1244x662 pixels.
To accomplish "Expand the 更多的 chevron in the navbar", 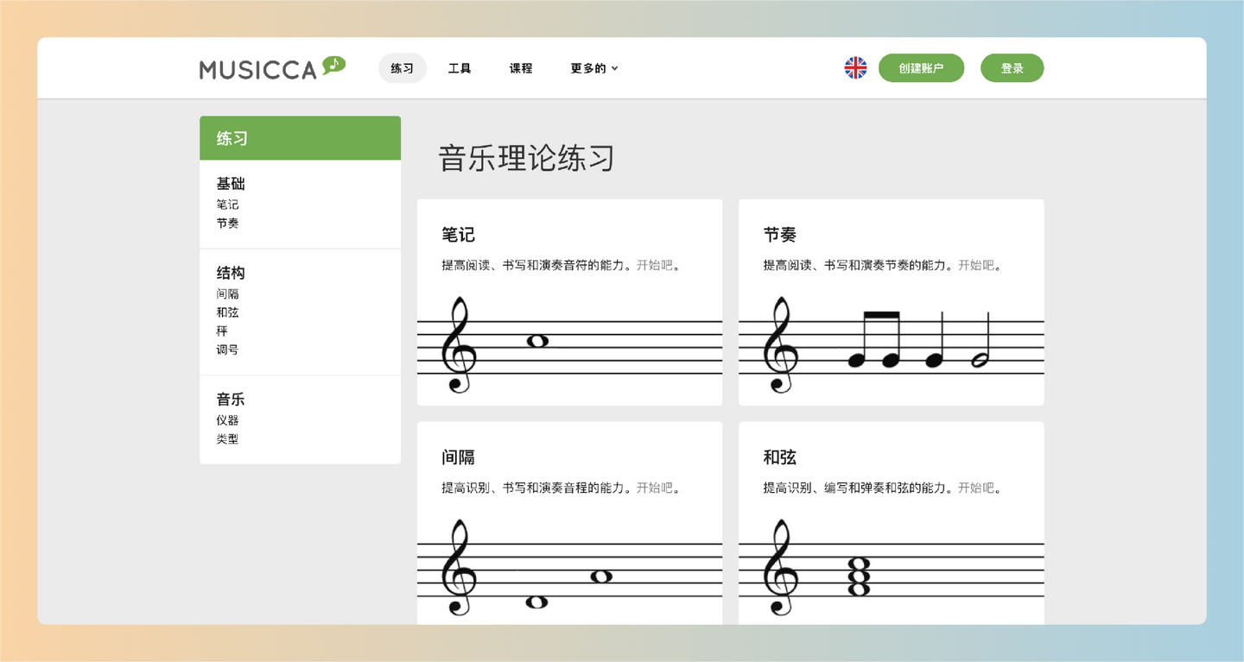I will tap(614, 69).
